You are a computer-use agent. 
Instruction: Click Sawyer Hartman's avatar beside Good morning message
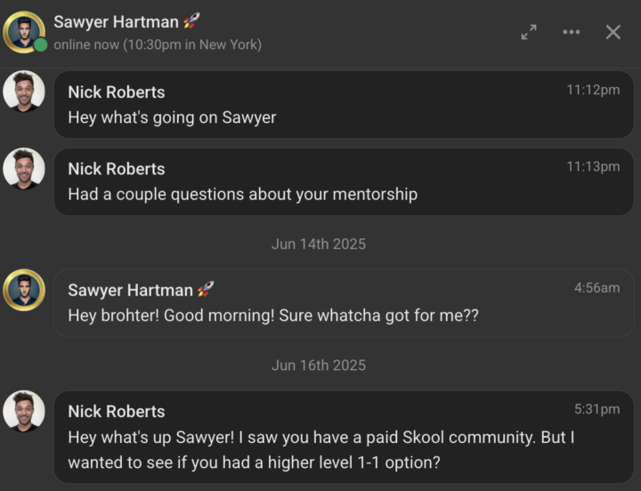(24, 290)
